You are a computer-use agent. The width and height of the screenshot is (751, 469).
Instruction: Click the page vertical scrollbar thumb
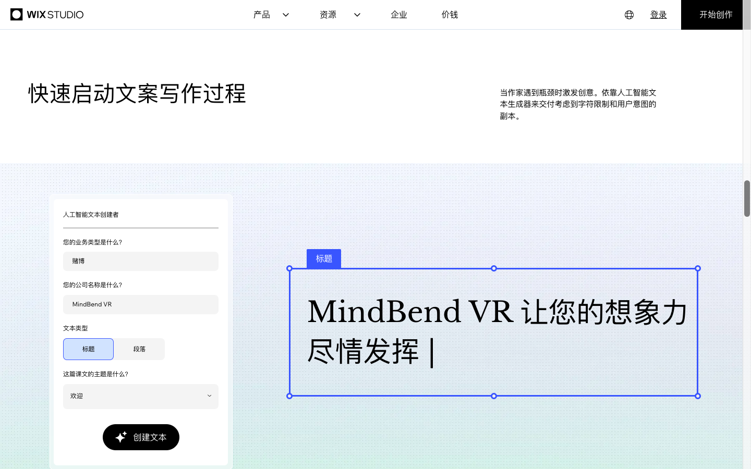(747, 199)
